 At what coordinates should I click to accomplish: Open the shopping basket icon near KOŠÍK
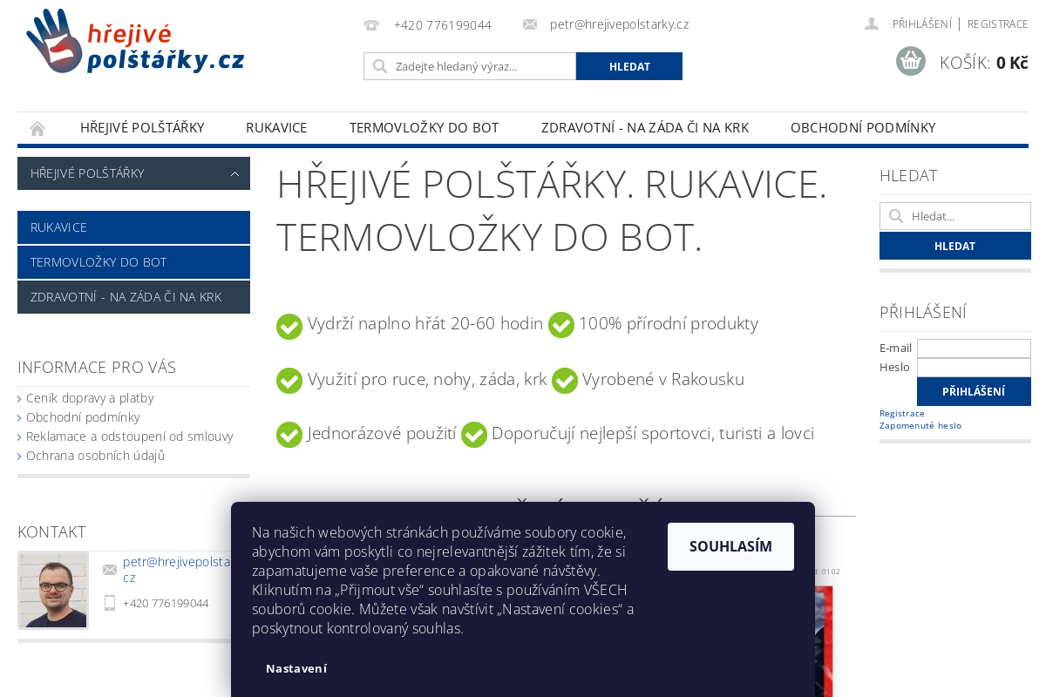[910, 61]
